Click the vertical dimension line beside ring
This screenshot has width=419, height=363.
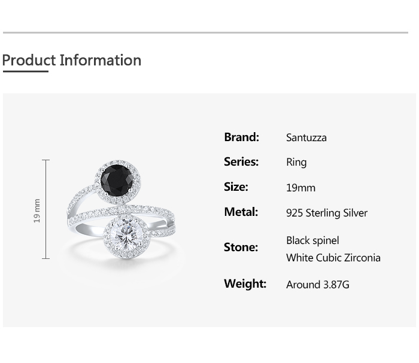tap(45, 209)
